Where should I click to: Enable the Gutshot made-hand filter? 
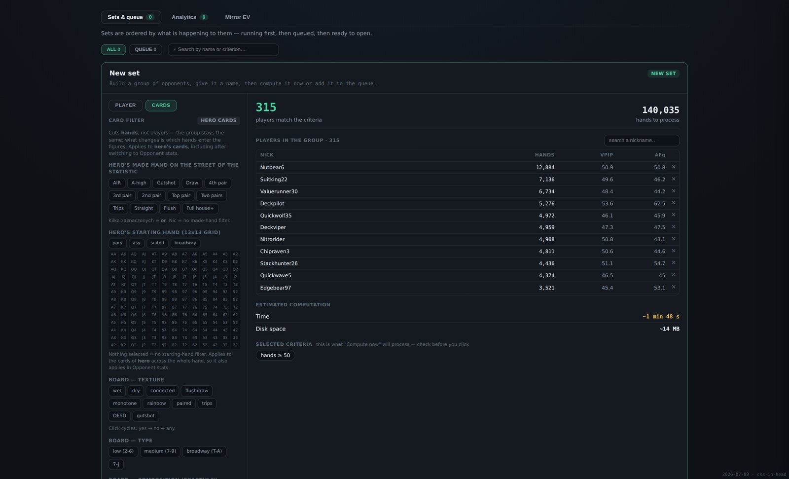coord(166,183)
